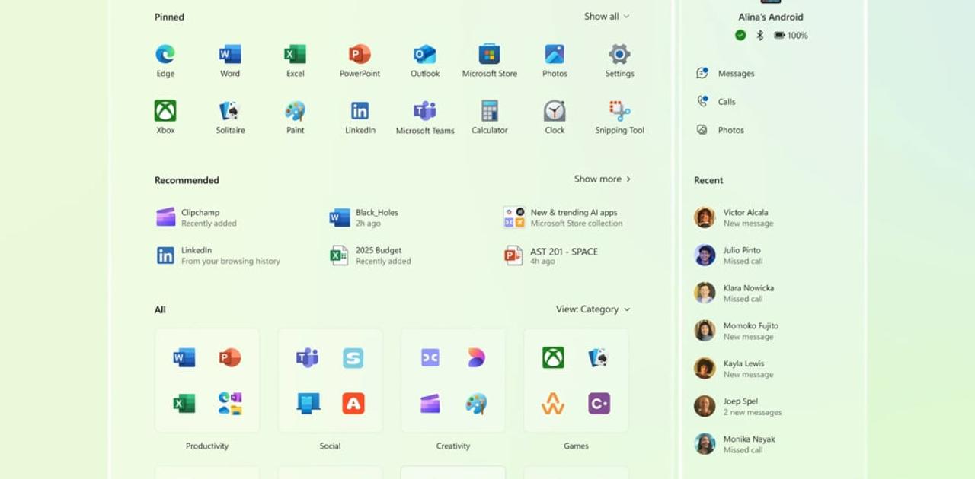Open Excel in the Productivity category
The image size is (975, 479).
coord(184,404)
